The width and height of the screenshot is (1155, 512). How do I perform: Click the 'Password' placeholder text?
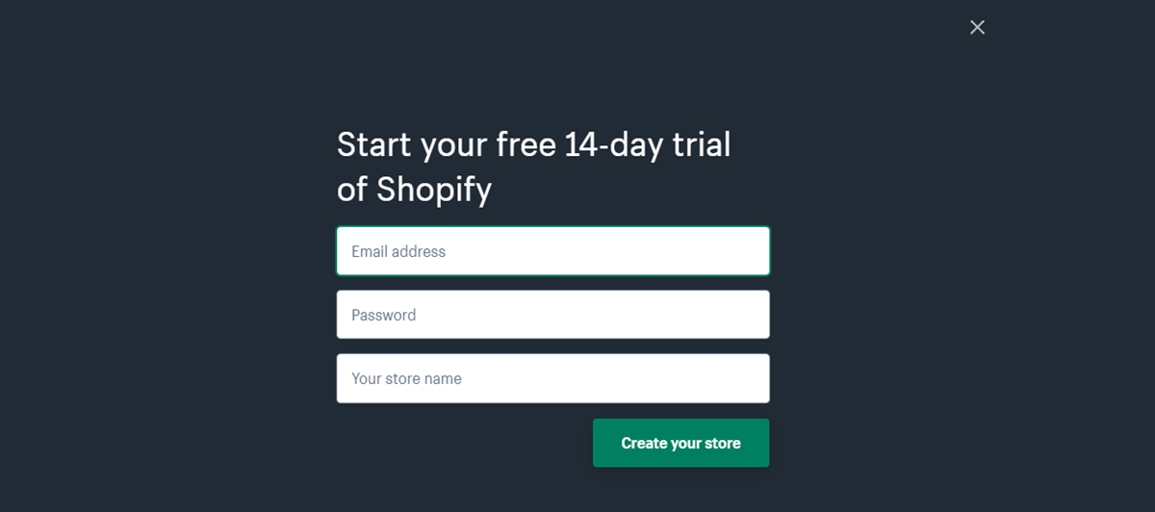pos(383,315)
